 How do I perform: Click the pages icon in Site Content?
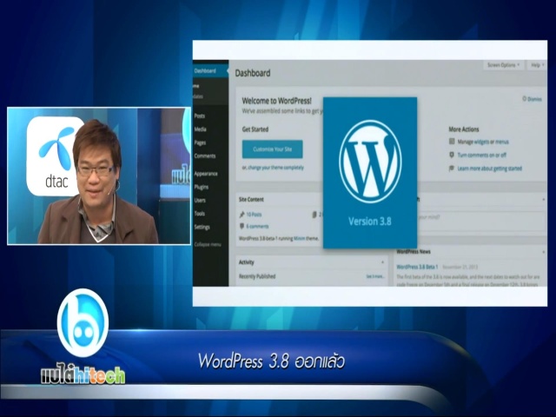[314, 215]
